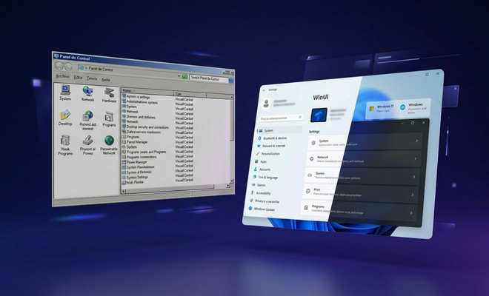Sort list by the Type column header
489x296 pixels.
pyautogui.click(x=190, y=94)
